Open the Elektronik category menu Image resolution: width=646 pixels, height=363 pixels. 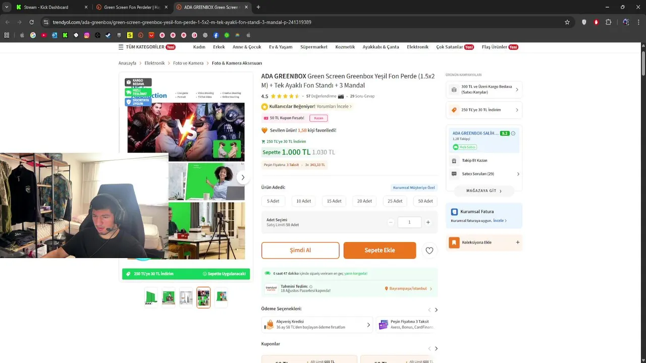click(x=418, y=47)
